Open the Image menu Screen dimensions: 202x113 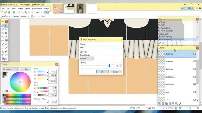[x=20, y=8]
